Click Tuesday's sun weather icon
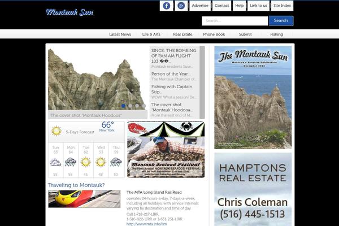The height and width of the screenshot is (226, 339). pyautogui.click(x=86, y=162)
